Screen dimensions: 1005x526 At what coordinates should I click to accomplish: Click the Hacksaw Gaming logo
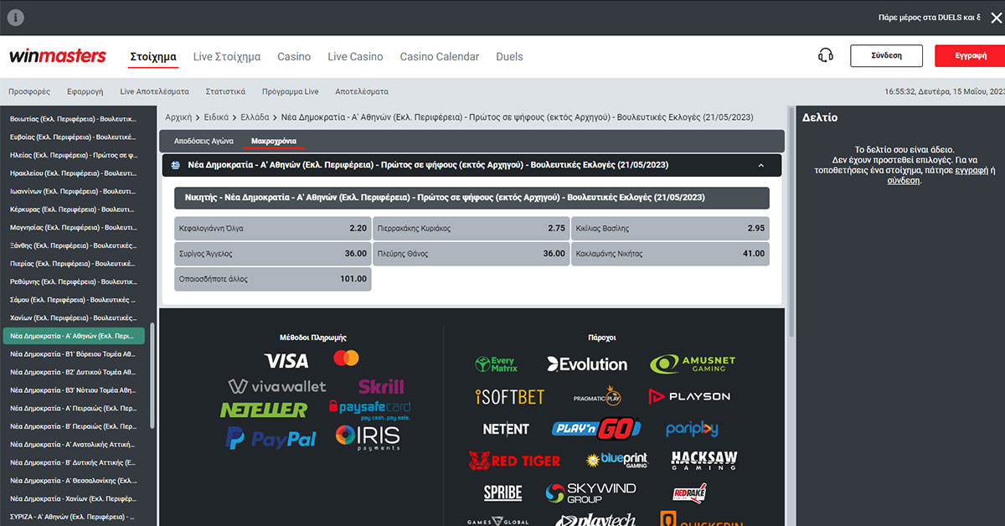tap(704, 461)
